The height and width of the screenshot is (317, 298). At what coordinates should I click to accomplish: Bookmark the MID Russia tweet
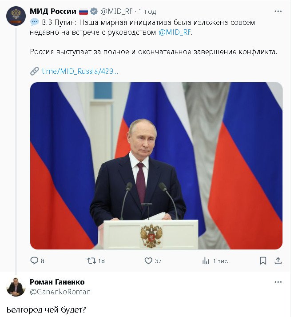click(x=263, y=261)
